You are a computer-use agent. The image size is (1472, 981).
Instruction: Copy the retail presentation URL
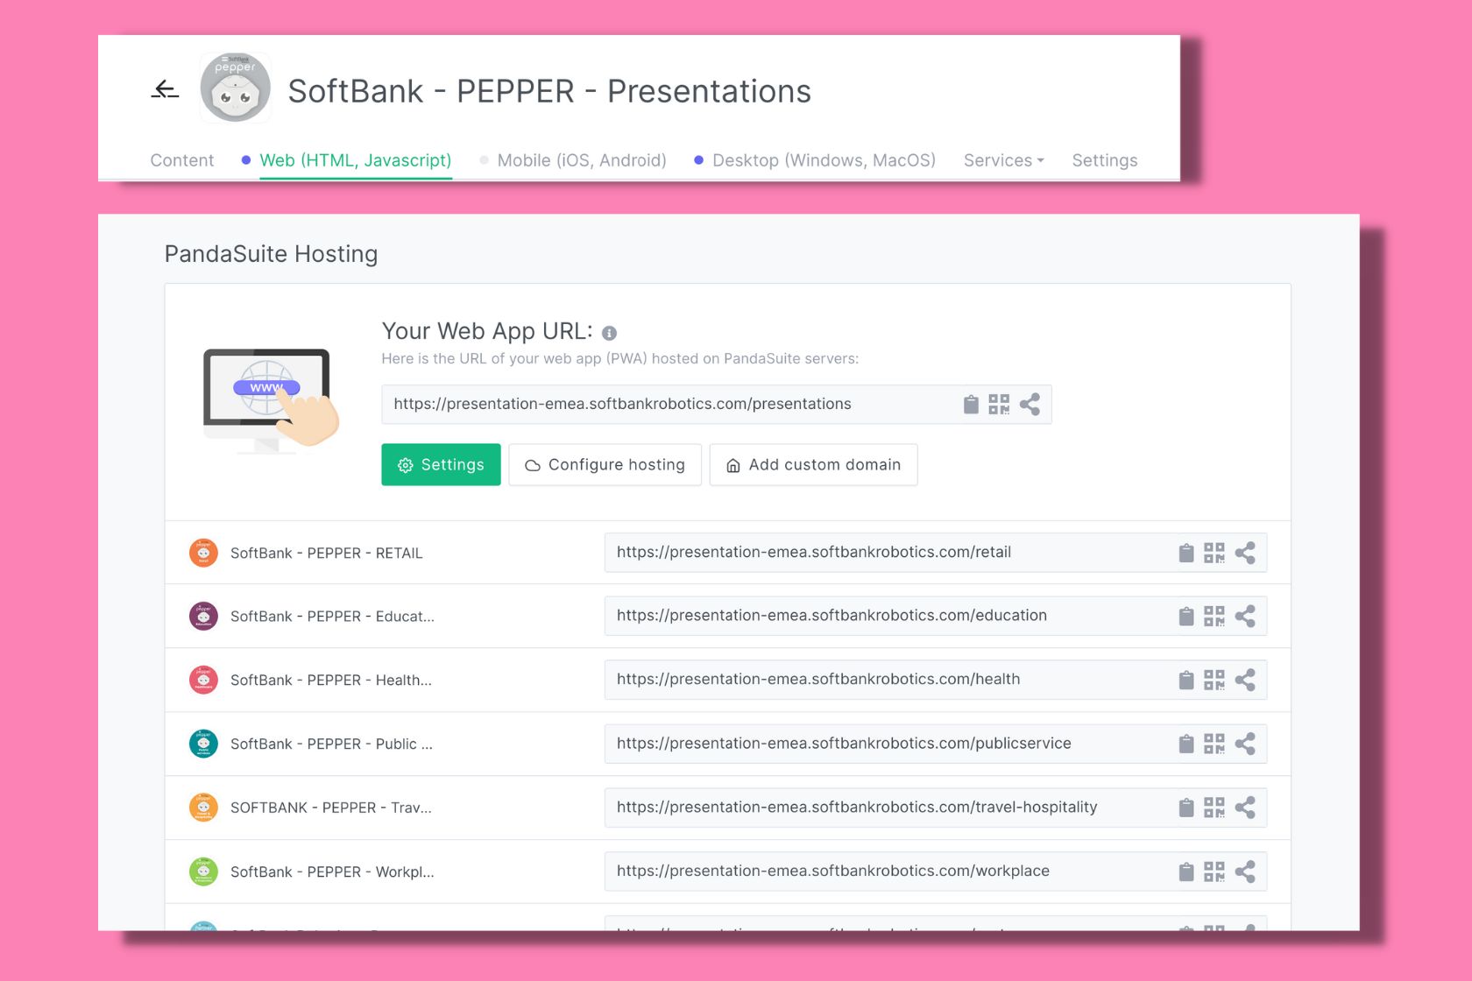tap(1186, 552)
